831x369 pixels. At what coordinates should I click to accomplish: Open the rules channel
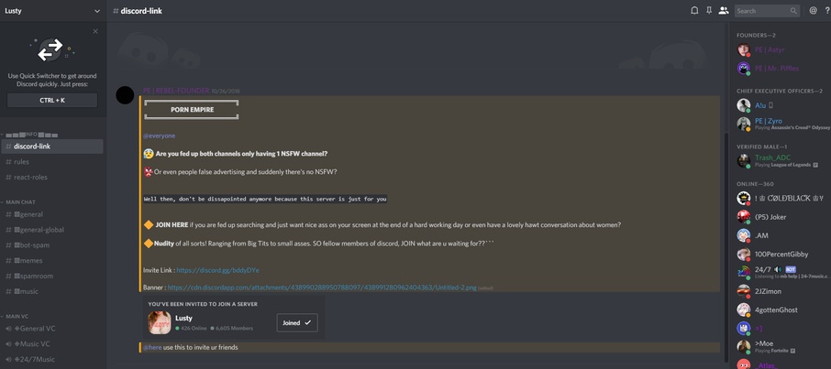(21, 162)
